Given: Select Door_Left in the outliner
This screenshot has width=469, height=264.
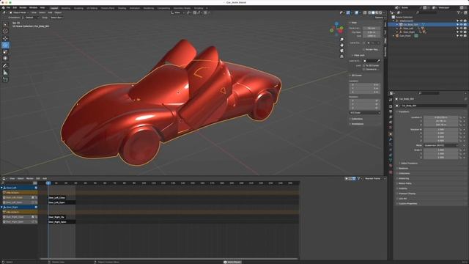Looking at the screenshot, I should [x=408, y=28].
